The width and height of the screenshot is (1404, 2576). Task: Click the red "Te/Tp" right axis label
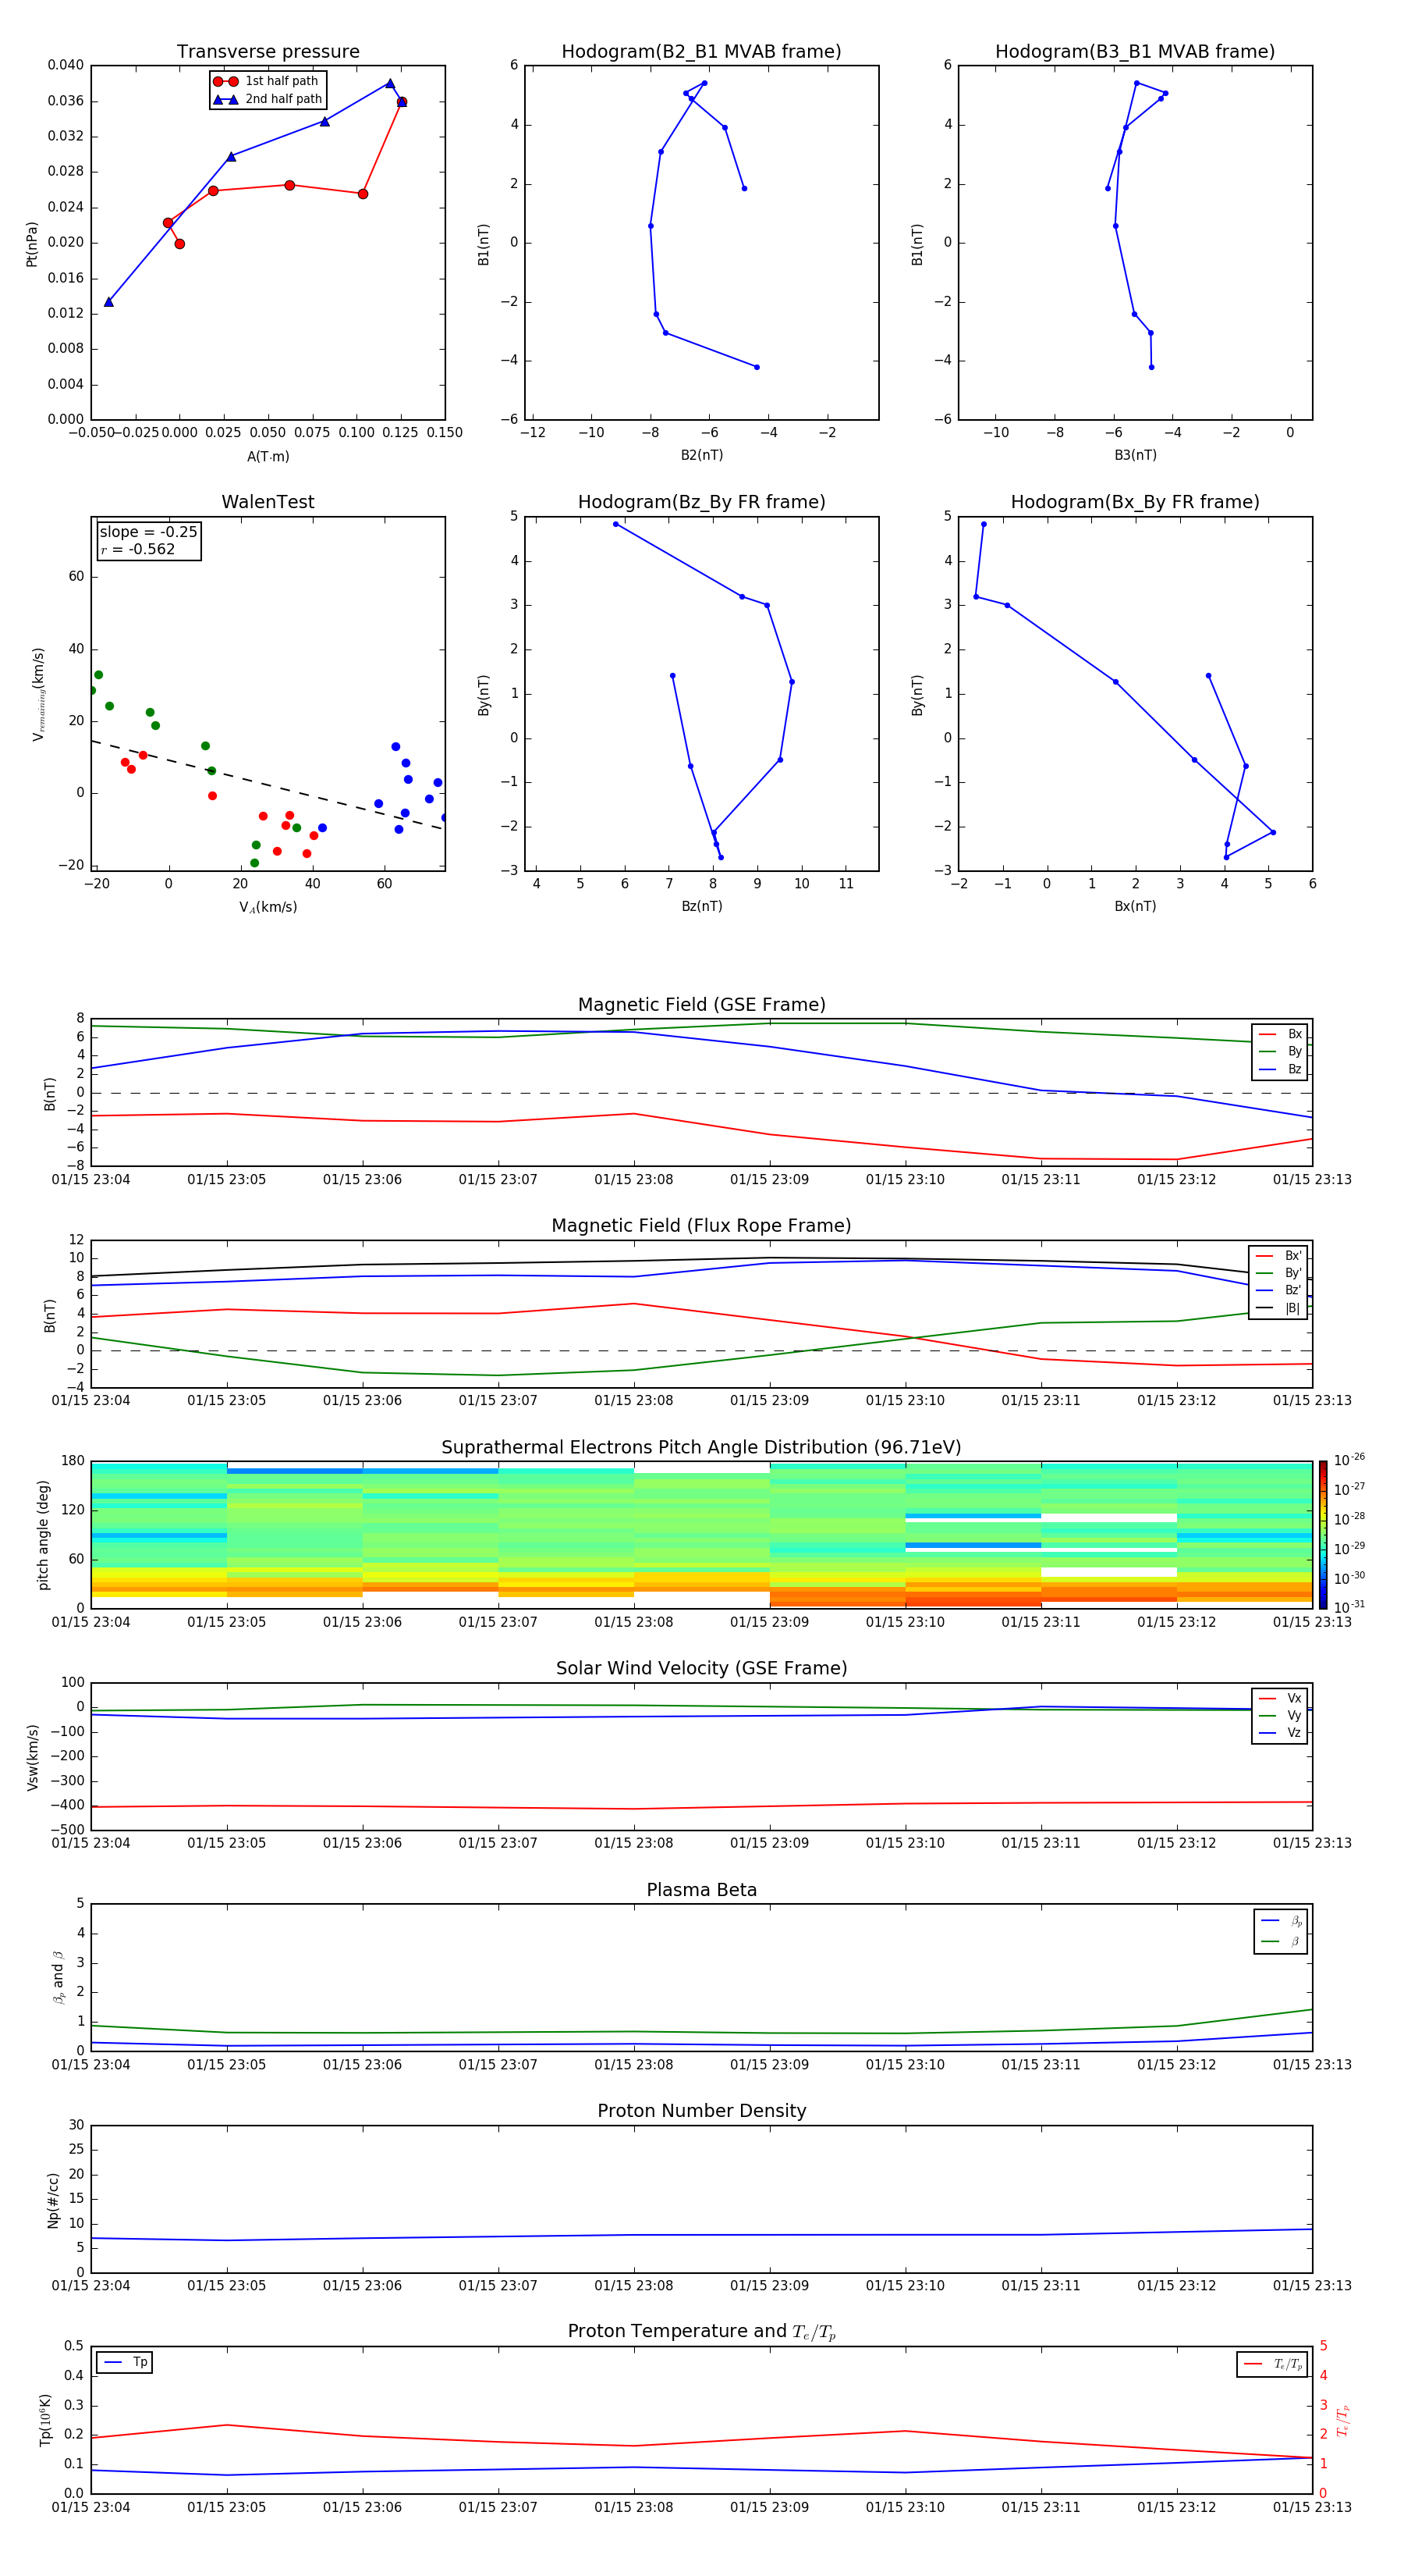pos(1342,2420)
